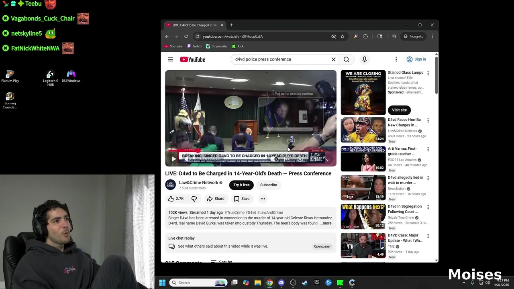Image resolution: width=514 pixels, height=289 pixels.
Task: Open a new Chrome tab
Action: (231, 25)
